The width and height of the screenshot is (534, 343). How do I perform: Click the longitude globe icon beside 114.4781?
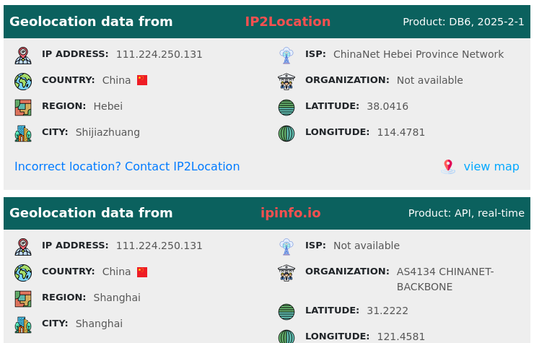(x=286, y=133)
